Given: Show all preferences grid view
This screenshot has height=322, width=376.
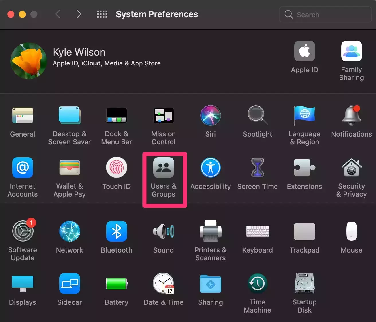Looking at the screenshot, I should point(102,14).
